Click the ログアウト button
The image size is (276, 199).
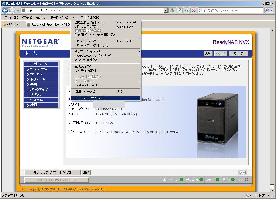click(239, 53)
